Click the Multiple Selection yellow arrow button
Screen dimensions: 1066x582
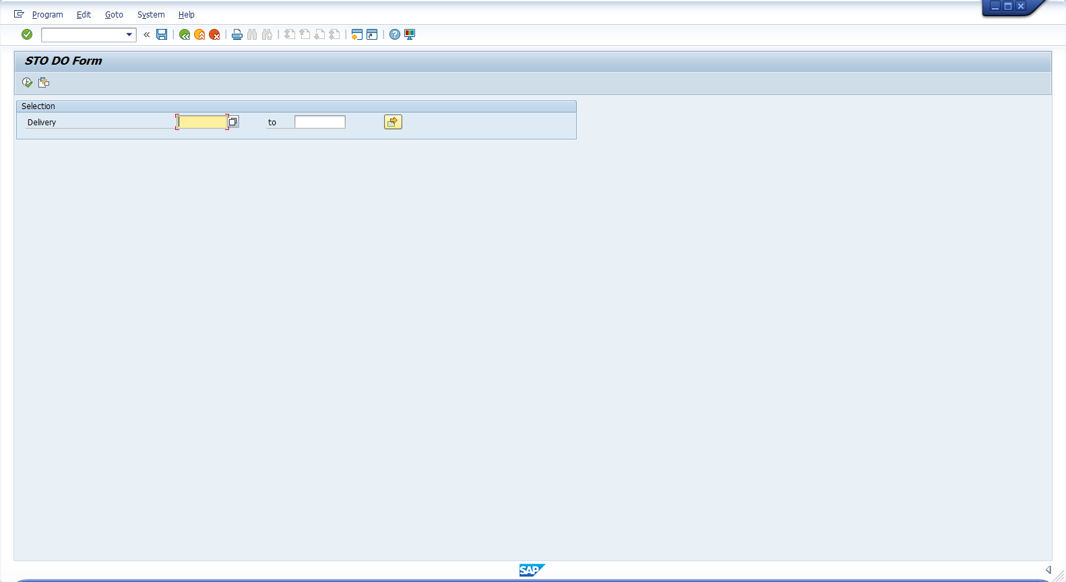tap(393, 122)
